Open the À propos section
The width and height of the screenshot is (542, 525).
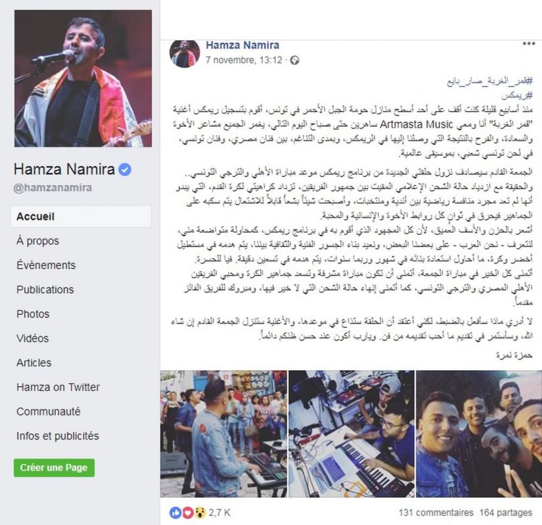point(37,241)
